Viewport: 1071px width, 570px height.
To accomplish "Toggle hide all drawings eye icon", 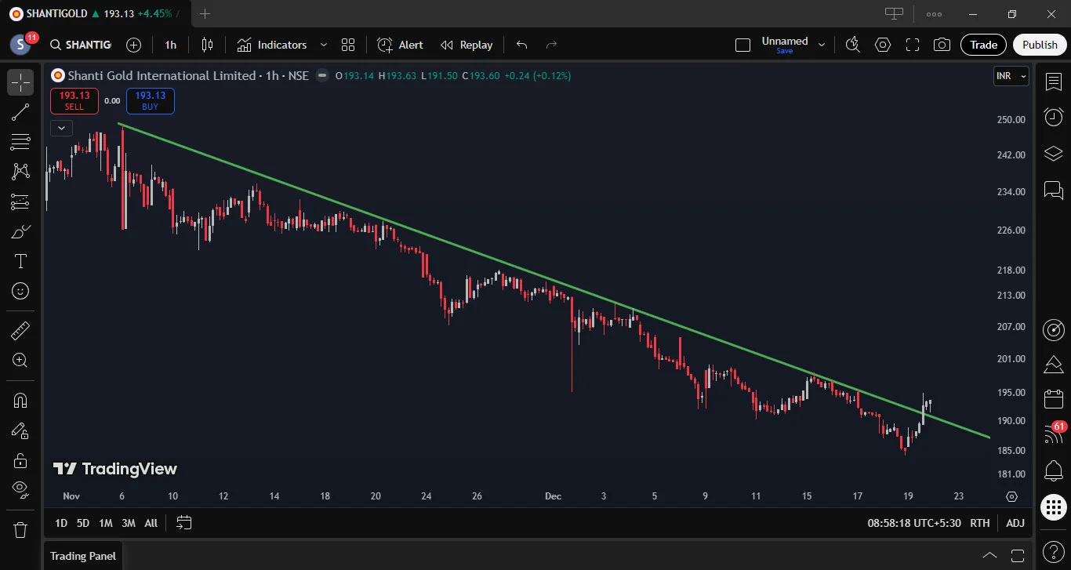I will (20, 490).
